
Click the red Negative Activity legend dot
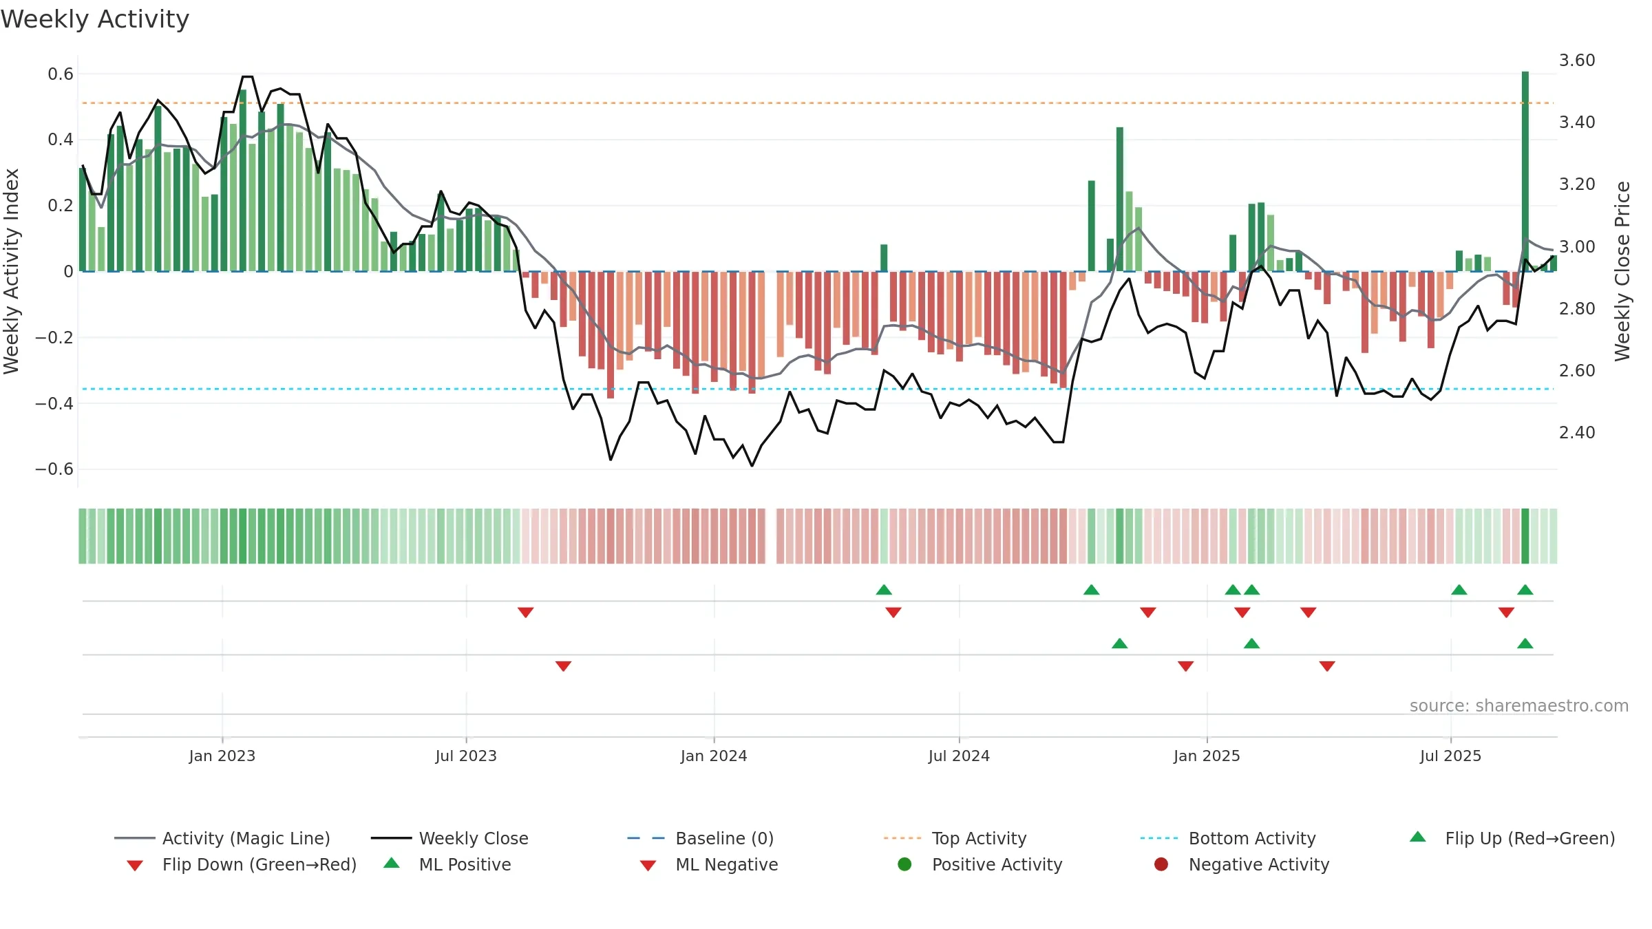(1161, 864)
